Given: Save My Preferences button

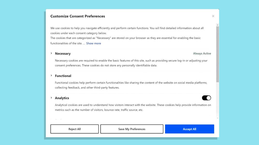Looking at the screenshot, I should [132, 129].
